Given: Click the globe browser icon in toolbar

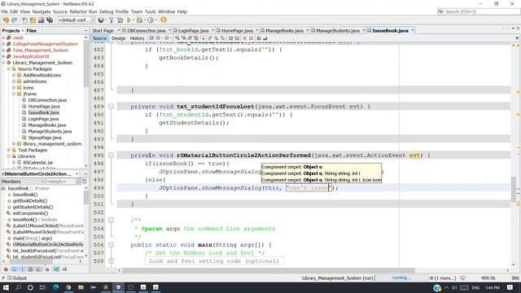Looking at the screenshot, I should (x=101, y=20).
